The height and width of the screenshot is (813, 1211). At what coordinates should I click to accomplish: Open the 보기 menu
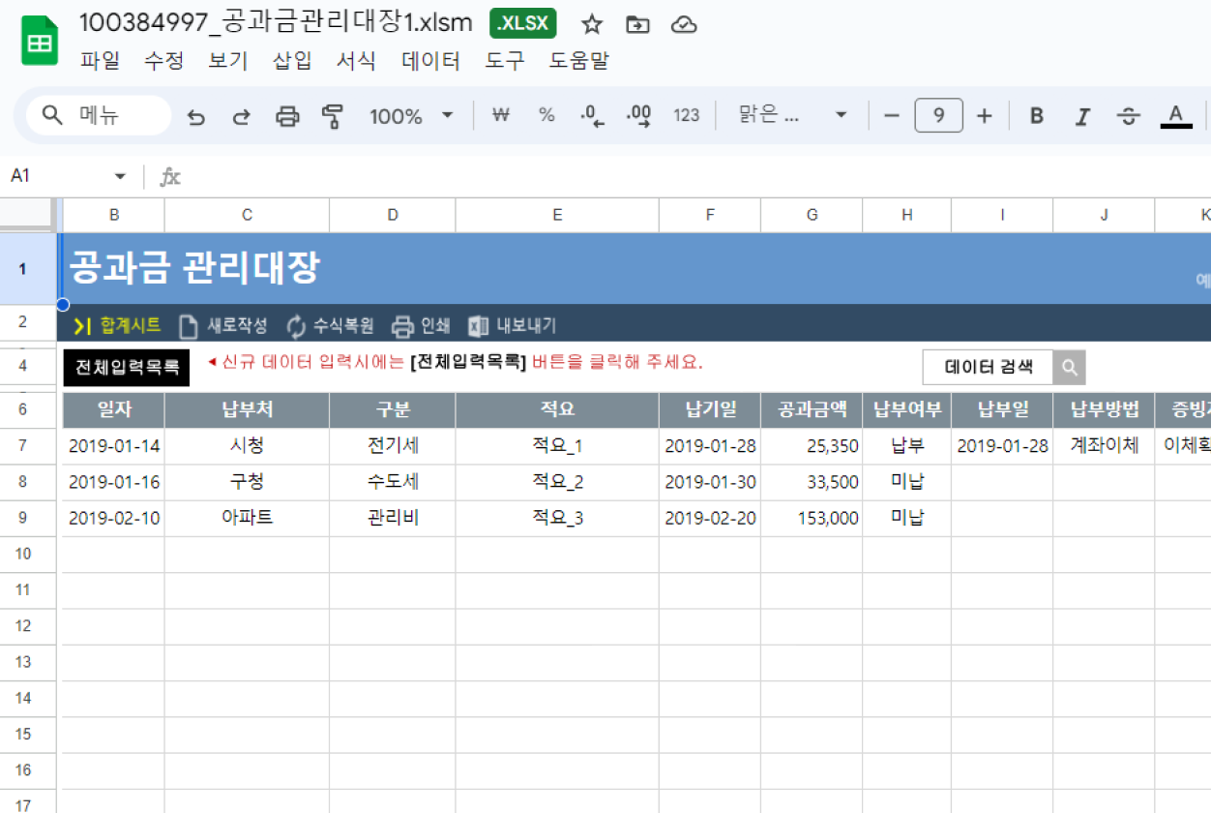[228, 61]
